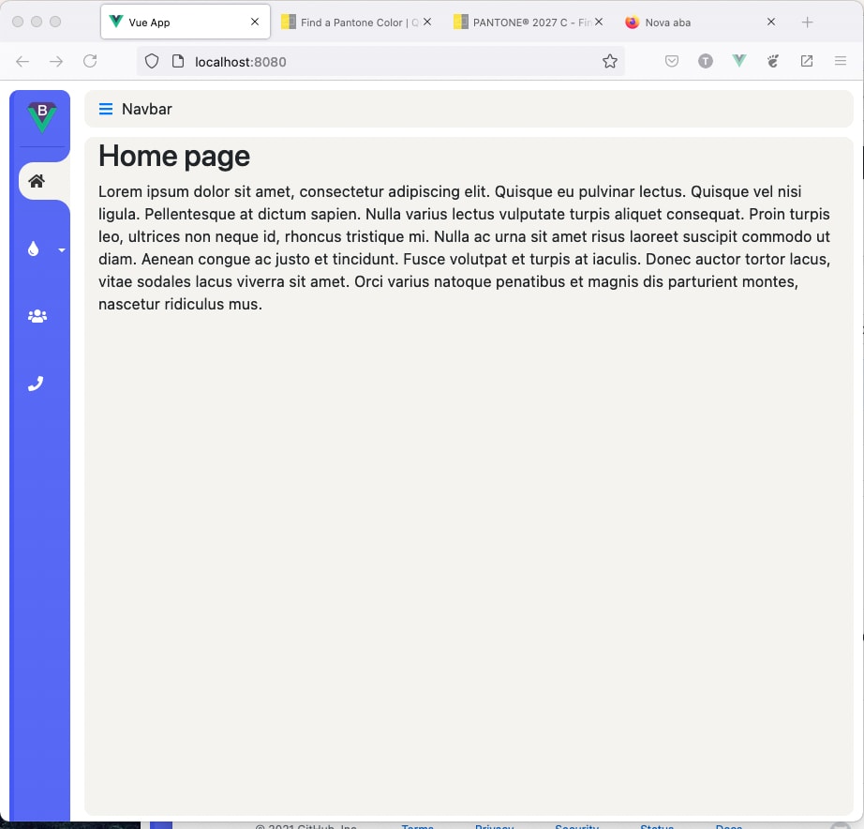Image resolution: width=864 pixels, height=829 pixels.
Task: Click the BootstrapVue logo in the sidebar
Action: pos(41,116)
